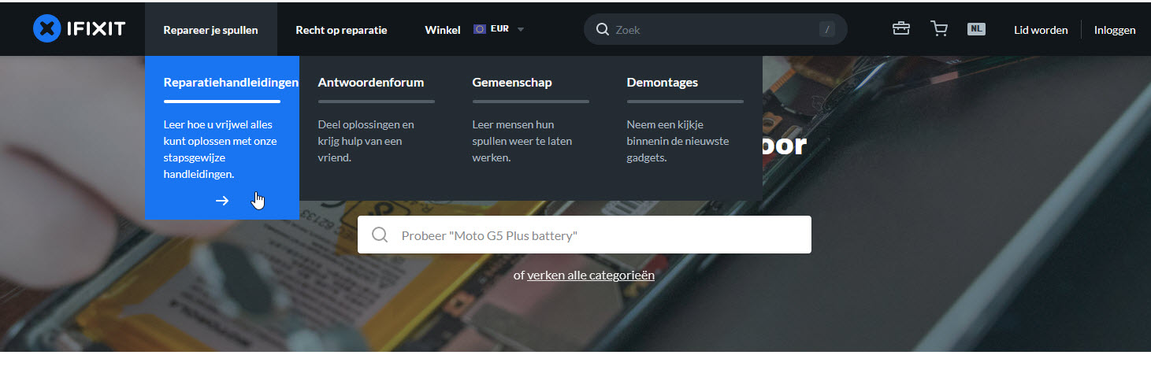Open the shopping cart icon

(x=939, y=29)
